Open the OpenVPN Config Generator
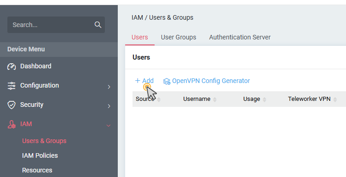The width and height of the screenshot is (346, 177). (x=206, y=81)
